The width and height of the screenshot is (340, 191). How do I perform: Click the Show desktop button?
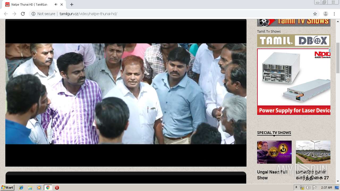click(x=337, y=188)
